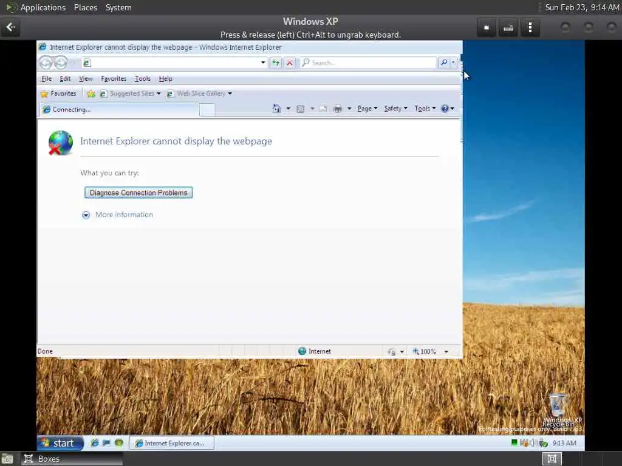622x466 pixels.
Task: Click the Boxes fullscreen square button
Action: coord(487,27)
